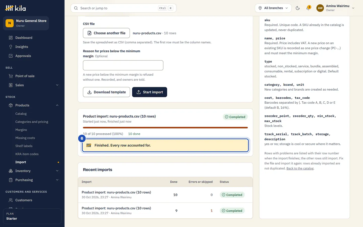Collapse the Products section chevron
Screen dimensions: 363x227
click(57, 105)
